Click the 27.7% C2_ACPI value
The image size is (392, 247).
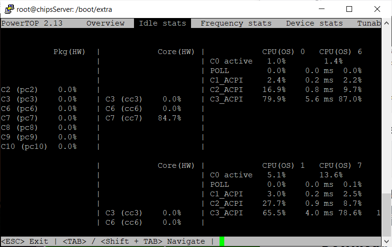tap(274, 203)
